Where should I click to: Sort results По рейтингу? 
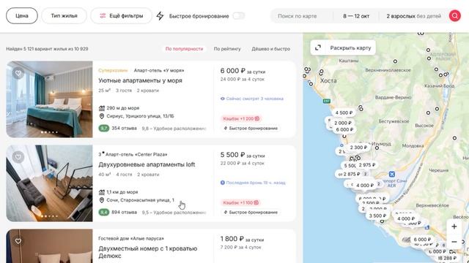pos(227,49)
